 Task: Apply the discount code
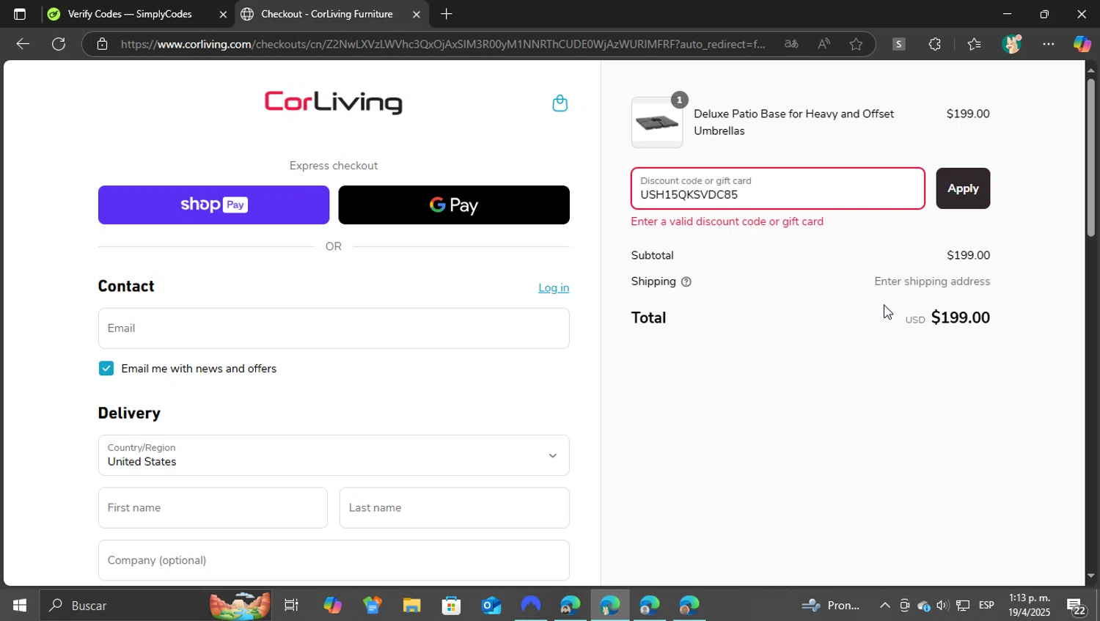tap(963, 188)
